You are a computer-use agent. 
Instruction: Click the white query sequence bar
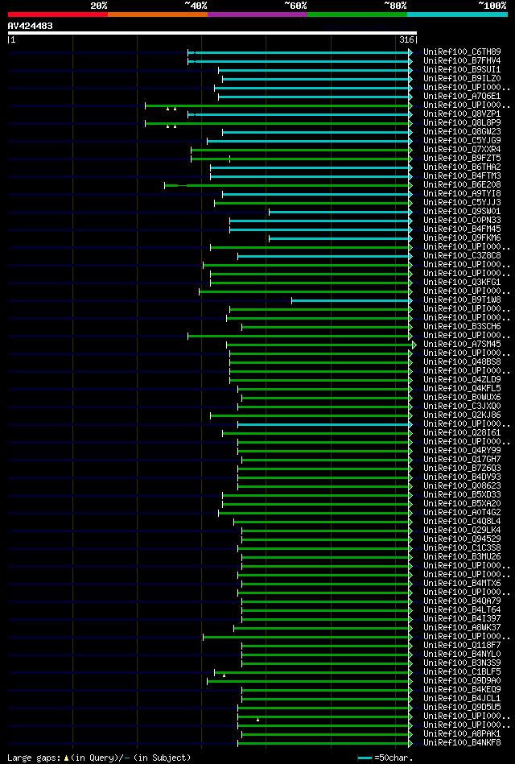coord(212,33)
